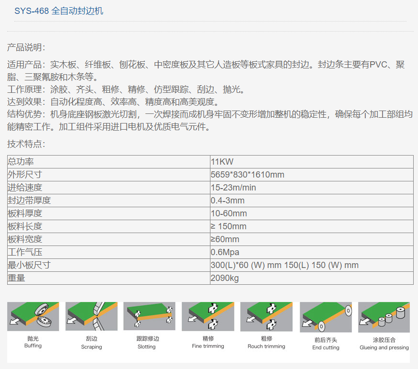This screenshot has width=418, height=369.
Task: Select the 板料长度 table cell
Action: tap(109, 226)
